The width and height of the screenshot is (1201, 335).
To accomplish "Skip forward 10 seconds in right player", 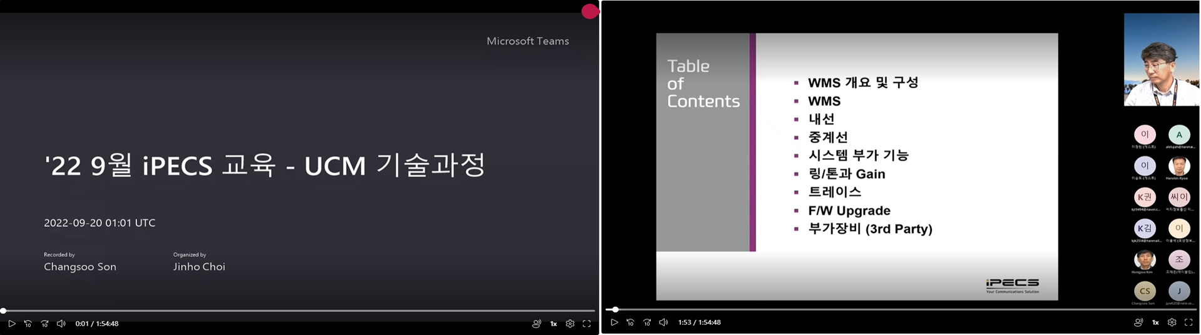I will coord(647,322).
